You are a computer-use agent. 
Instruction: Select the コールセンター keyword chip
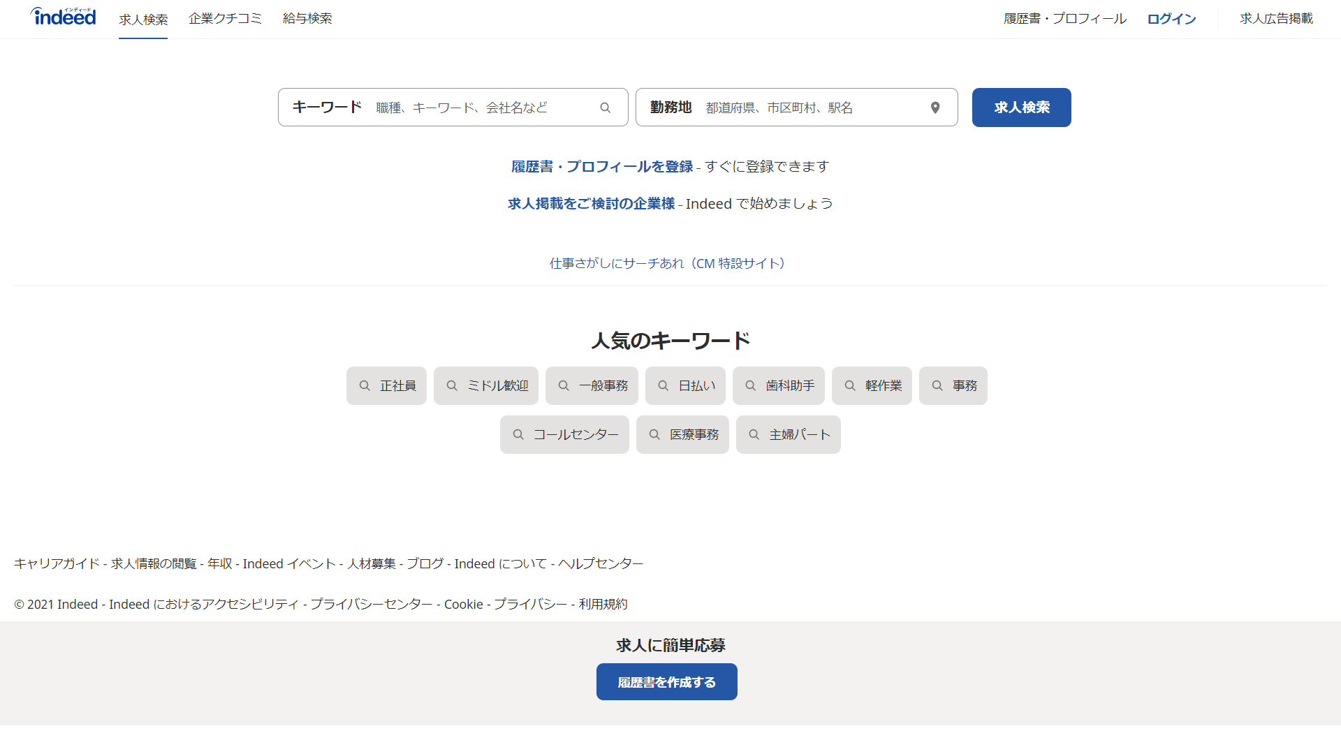pyautogui.click(x=564, y=434)
